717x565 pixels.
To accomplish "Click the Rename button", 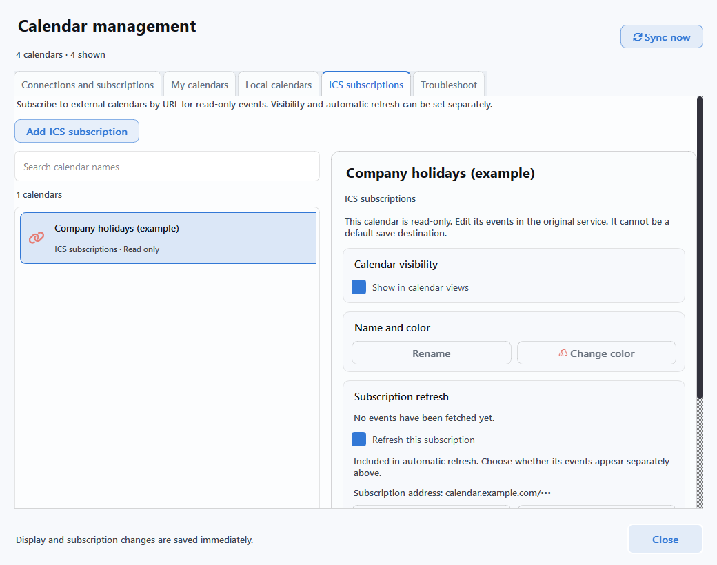I will tap(431, 353).
